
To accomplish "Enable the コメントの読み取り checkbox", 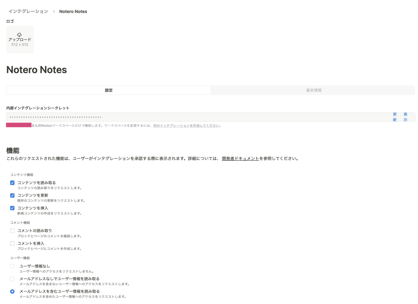I will pyautogui.click(x=12, y=231).
